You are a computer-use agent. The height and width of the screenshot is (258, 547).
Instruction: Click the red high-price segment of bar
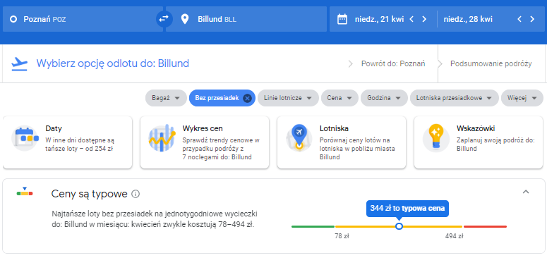point(485,227)
